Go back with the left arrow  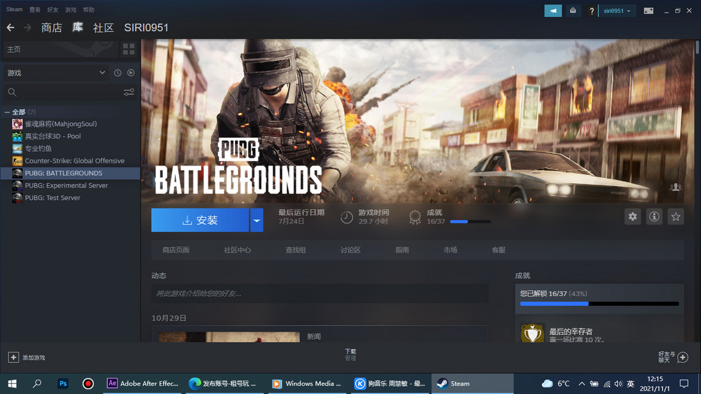[11, 28]
